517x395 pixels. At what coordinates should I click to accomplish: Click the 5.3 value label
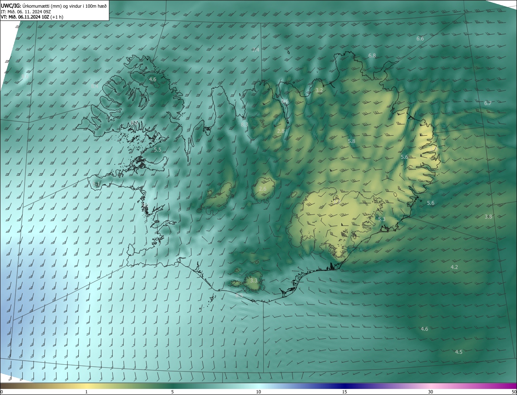(382, 219)
